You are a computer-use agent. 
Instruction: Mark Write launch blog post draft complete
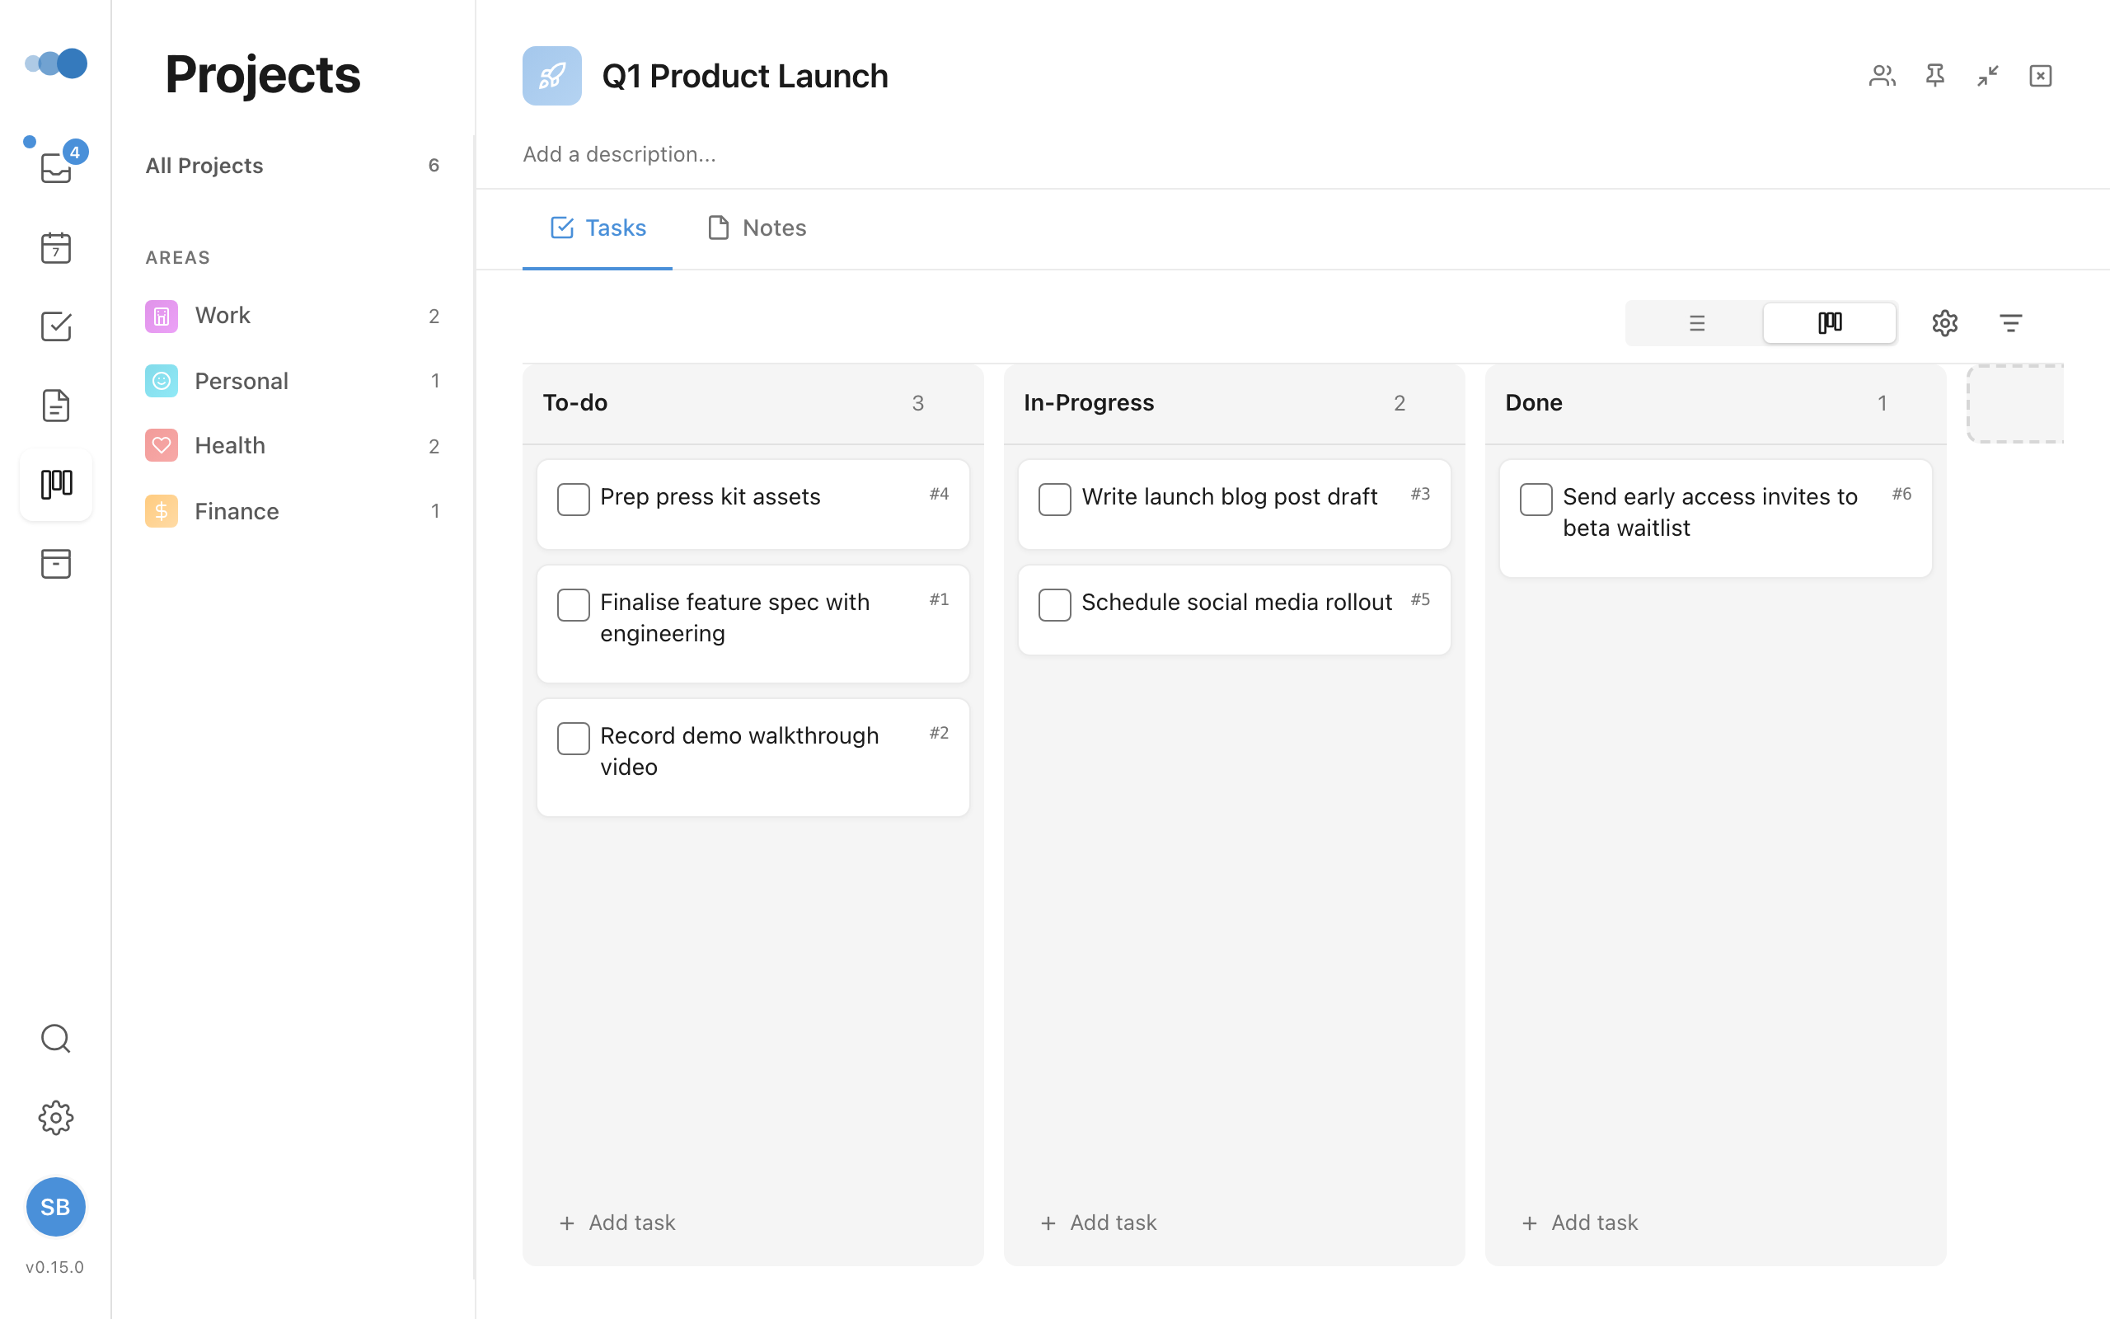pyautogui.click(x=1054, y=498)
